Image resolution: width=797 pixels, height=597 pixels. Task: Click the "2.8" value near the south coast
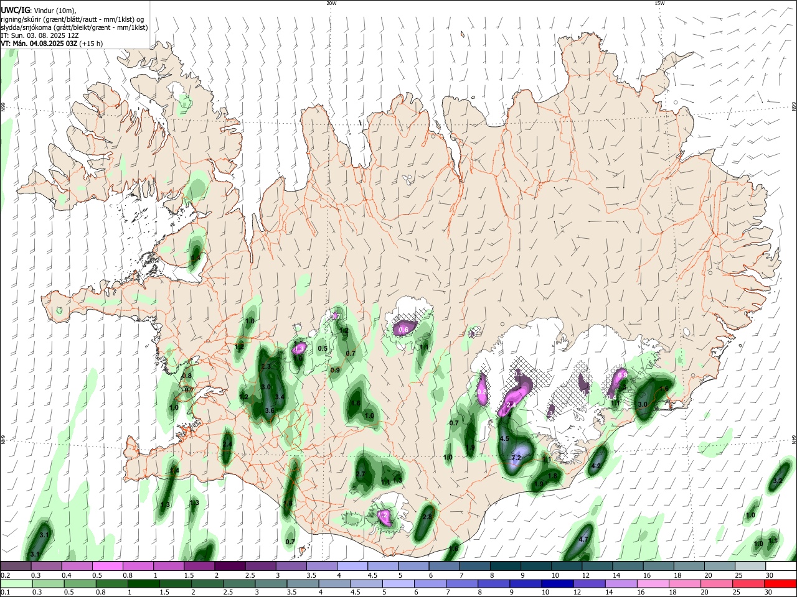pyautogui.click(x=427, y=517)
